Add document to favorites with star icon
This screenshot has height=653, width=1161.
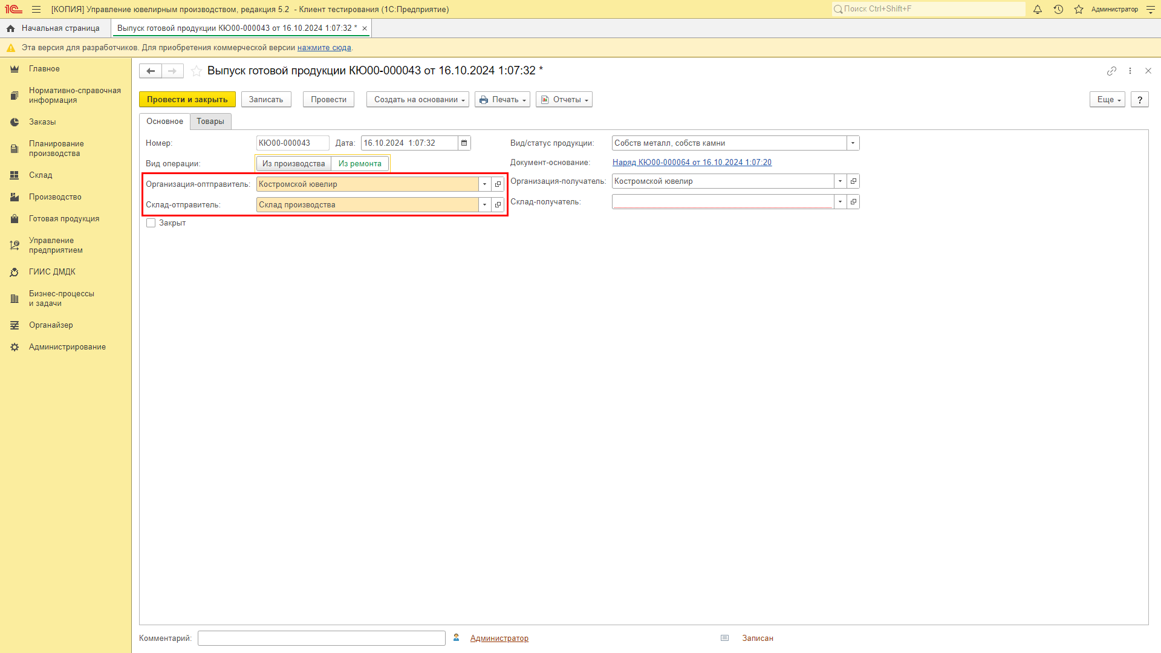click(x=197, y=71)
